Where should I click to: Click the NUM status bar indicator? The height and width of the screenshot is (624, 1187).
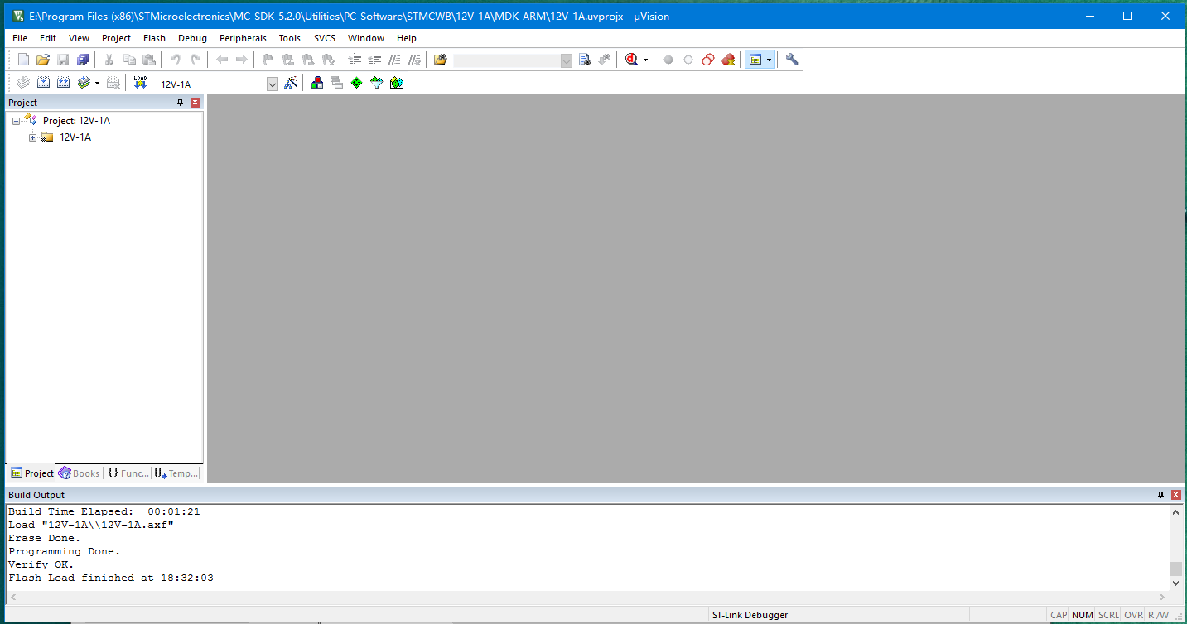coord(1082,615)
